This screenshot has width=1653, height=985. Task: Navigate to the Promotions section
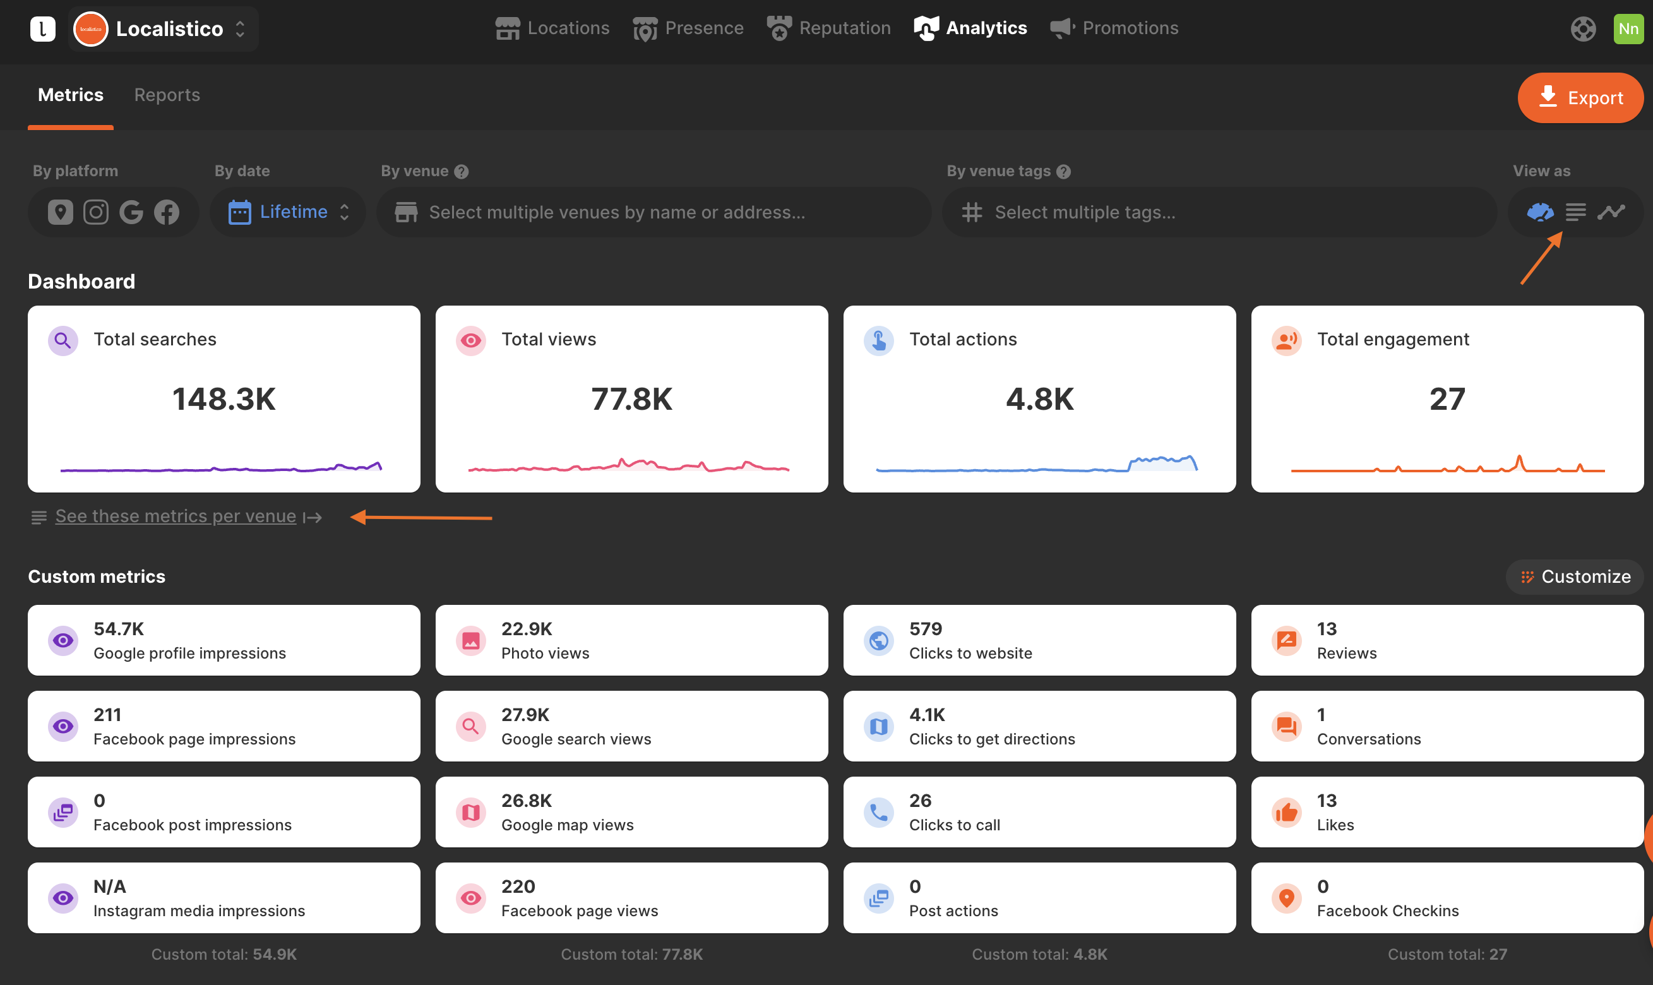click(1114, 28)
